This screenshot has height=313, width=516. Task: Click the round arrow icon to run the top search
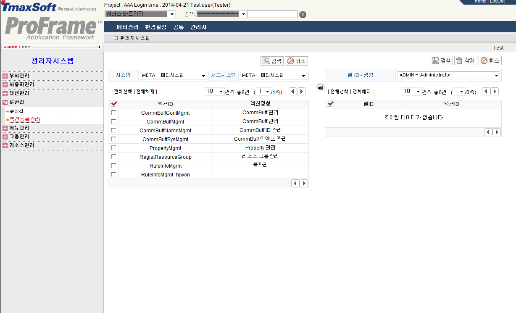(x=303, y=14)
